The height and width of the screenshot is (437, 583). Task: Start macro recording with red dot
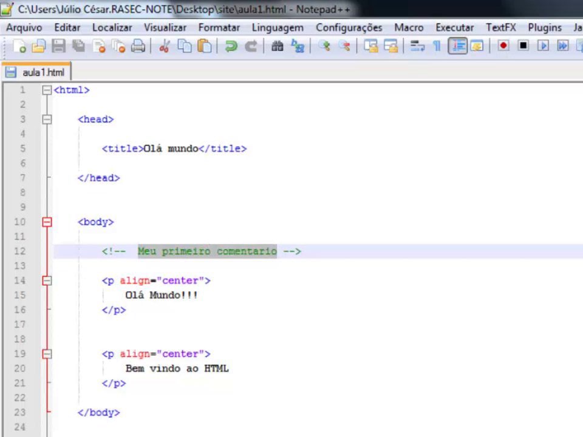pos(503,46)
